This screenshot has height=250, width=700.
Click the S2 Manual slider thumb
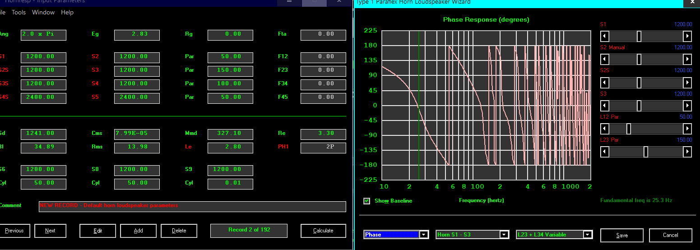pyautogui.click(x=639, y=59)
